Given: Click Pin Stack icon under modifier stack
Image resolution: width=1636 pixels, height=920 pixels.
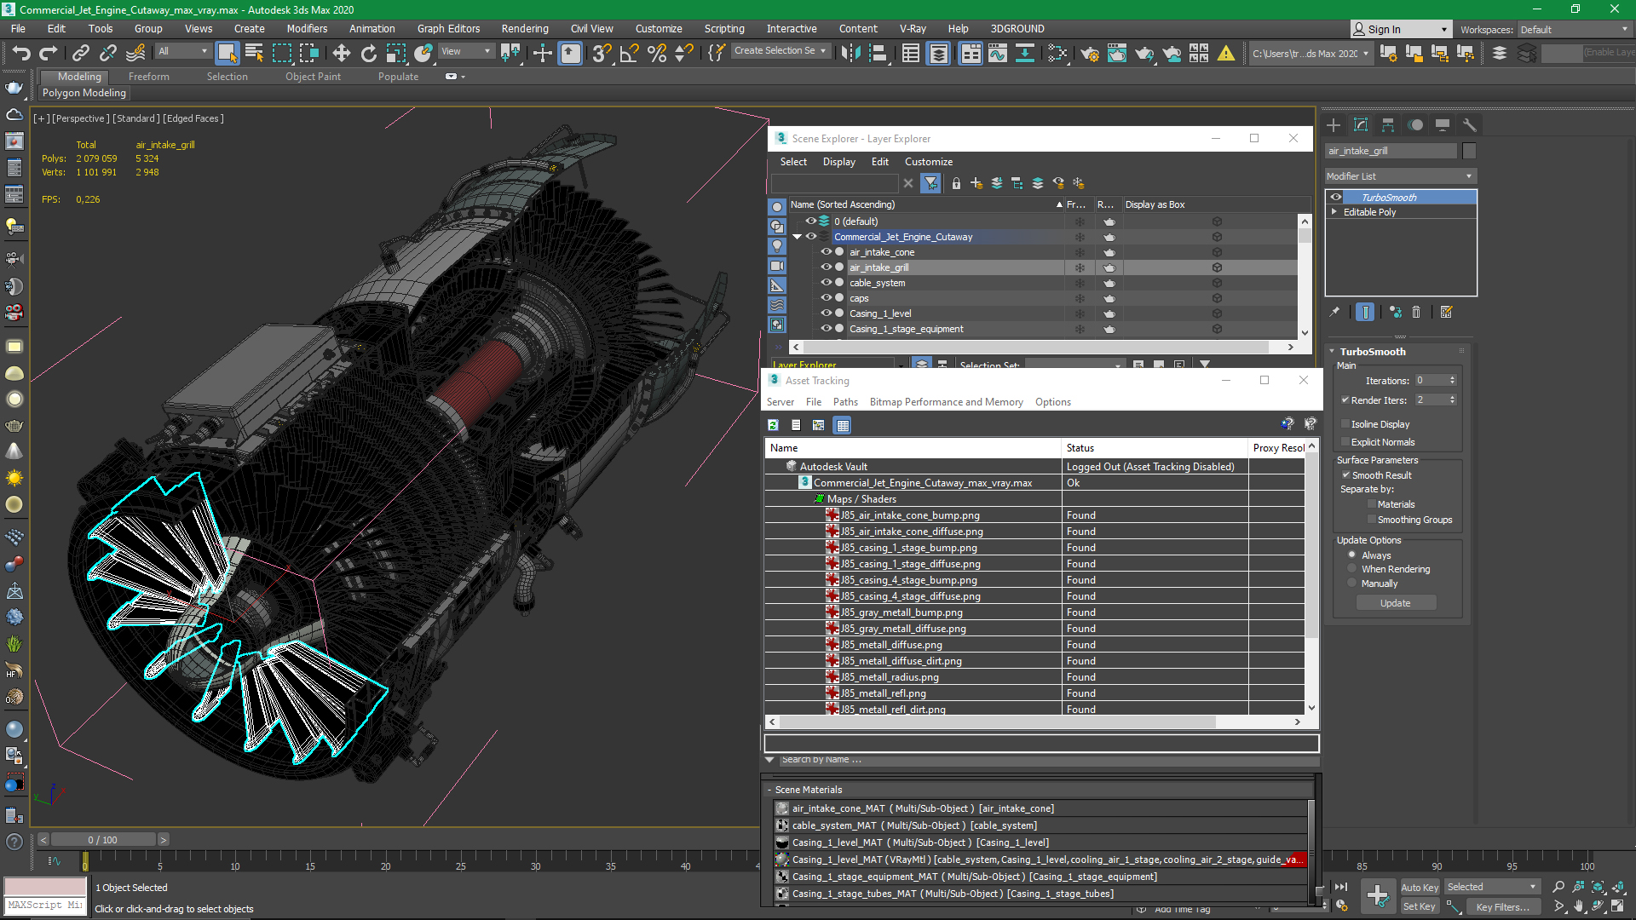Looking at the screenshot, I should pos(1334,312).
